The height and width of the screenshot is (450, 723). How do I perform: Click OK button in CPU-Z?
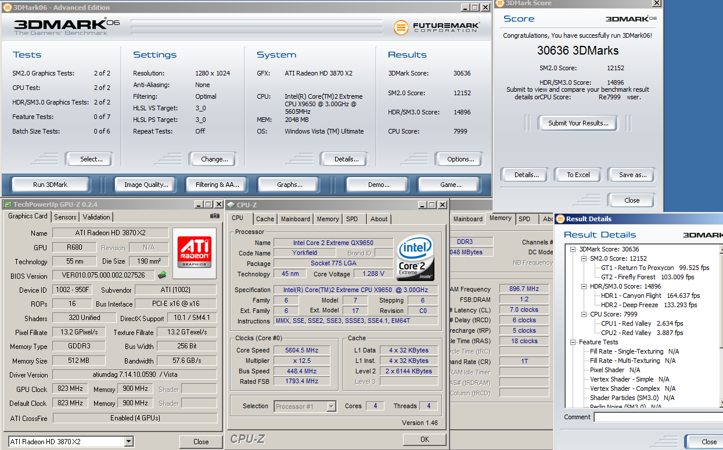click(425, 440)
